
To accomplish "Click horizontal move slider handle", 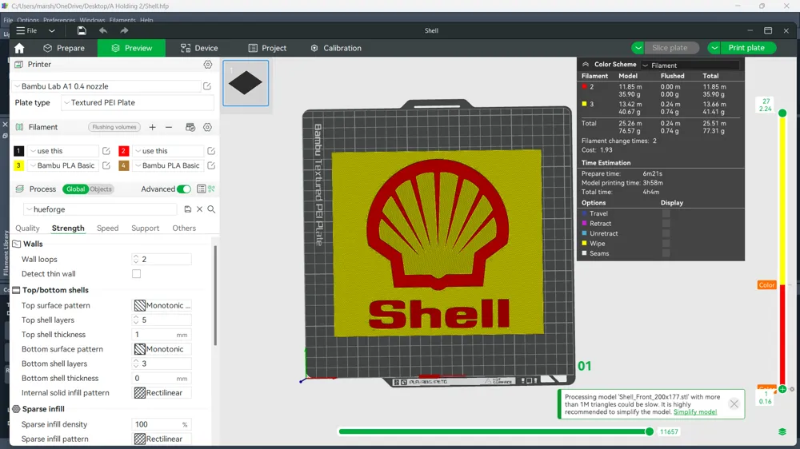I will [x=650, y=431].
